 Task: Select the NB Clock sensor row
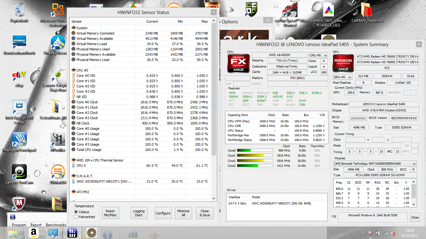click(x=140, y=123)
